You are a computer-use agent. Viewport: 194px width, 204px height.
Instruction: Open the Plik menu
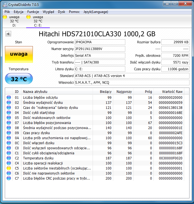(7, 12)
